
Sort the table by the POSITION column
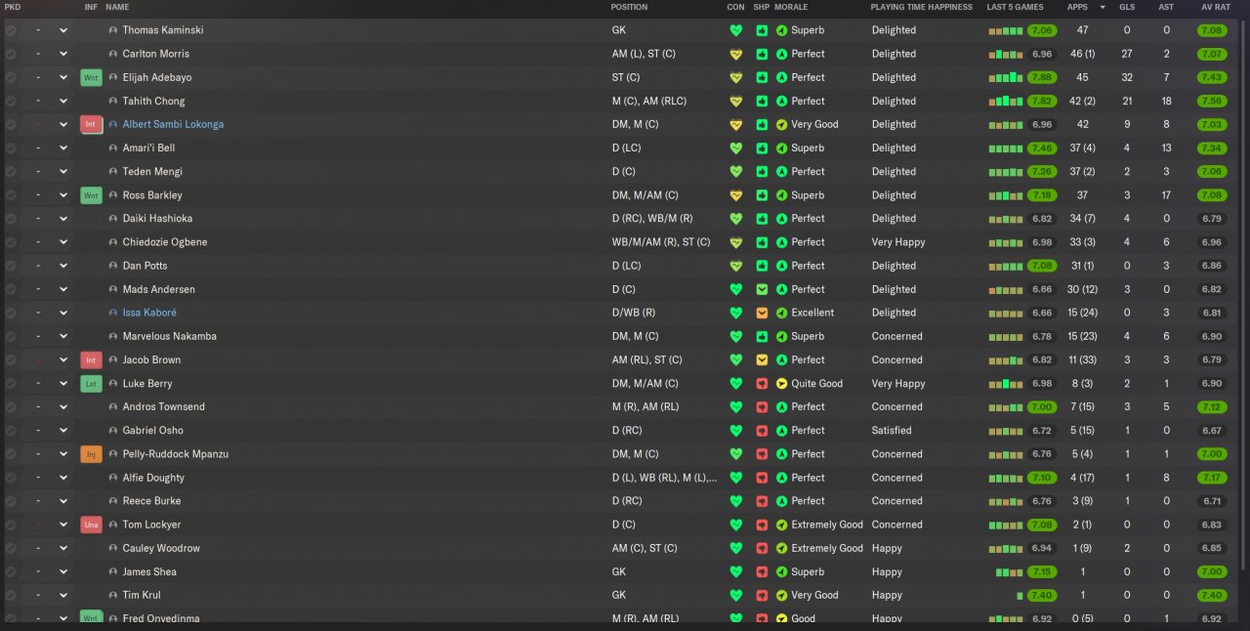pyautogui.click(x=629, y=7)
